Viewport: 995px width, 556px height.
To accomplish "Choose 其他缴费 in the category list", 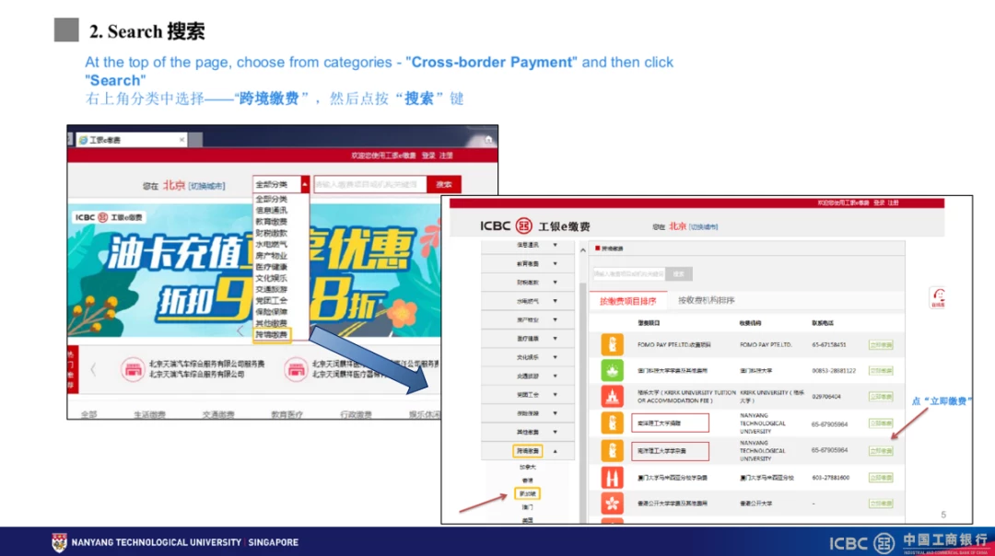I will [272, 323].
